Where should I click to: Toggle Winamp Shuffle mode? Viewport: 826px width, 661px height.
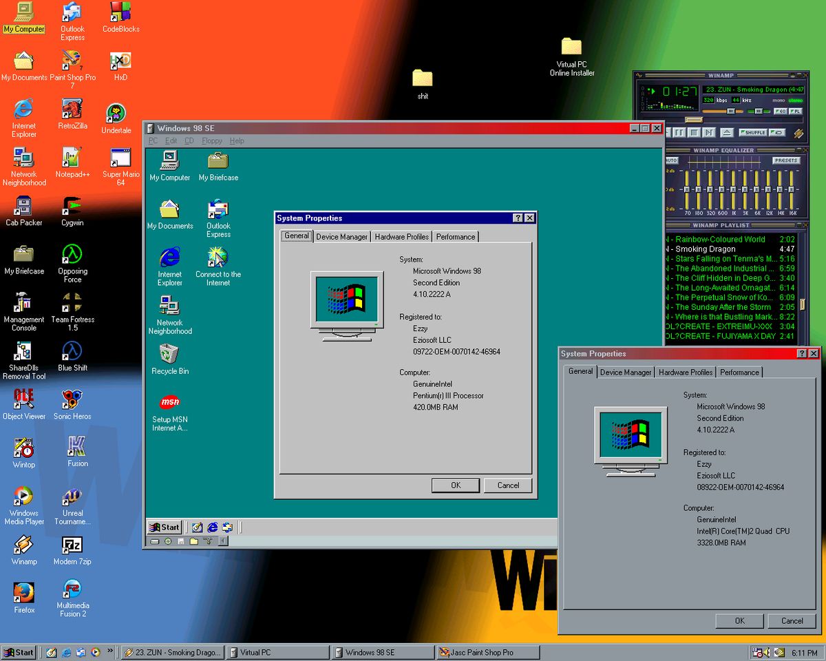coord(752,132)
